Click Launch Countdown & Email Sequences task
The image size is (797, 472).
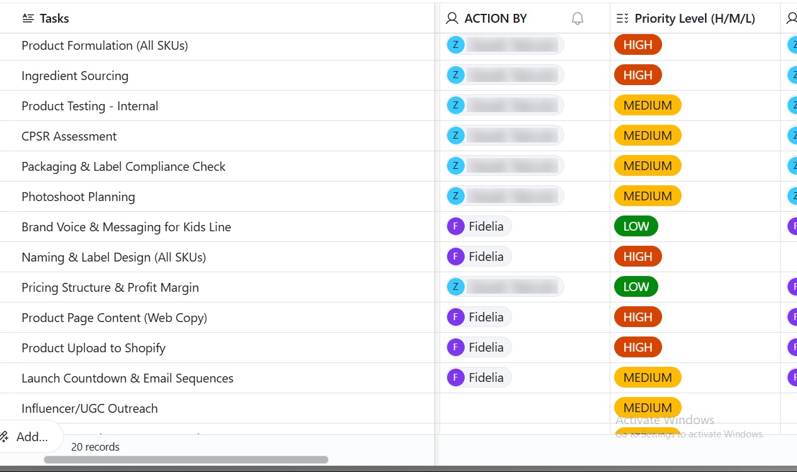tap(127, 378)
